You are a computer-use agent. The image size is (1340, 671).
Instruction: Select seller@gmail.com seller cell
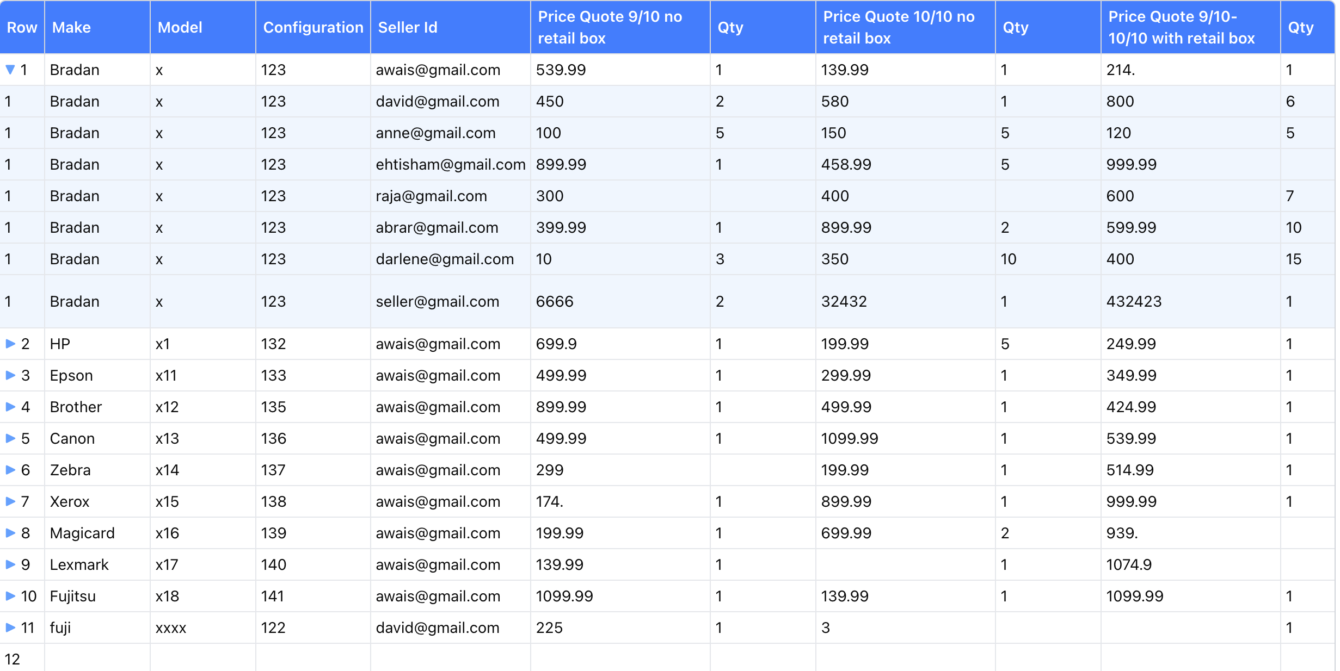pos(451,301)
